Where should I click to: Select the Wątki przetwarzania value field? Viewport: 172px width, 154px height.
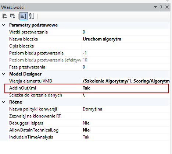[x=126, y=32]
